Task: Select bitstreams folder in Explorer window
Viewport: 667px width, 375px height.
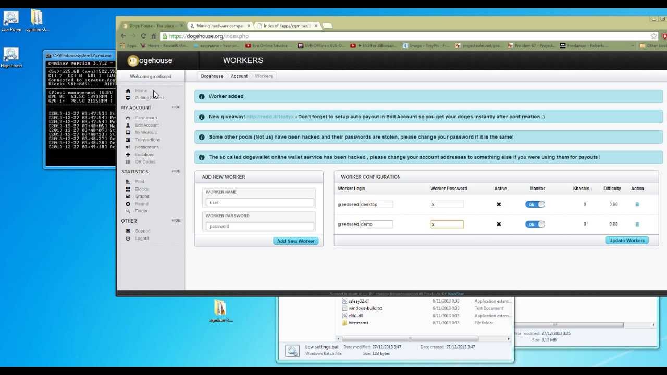Action: (x=359, y=323)
